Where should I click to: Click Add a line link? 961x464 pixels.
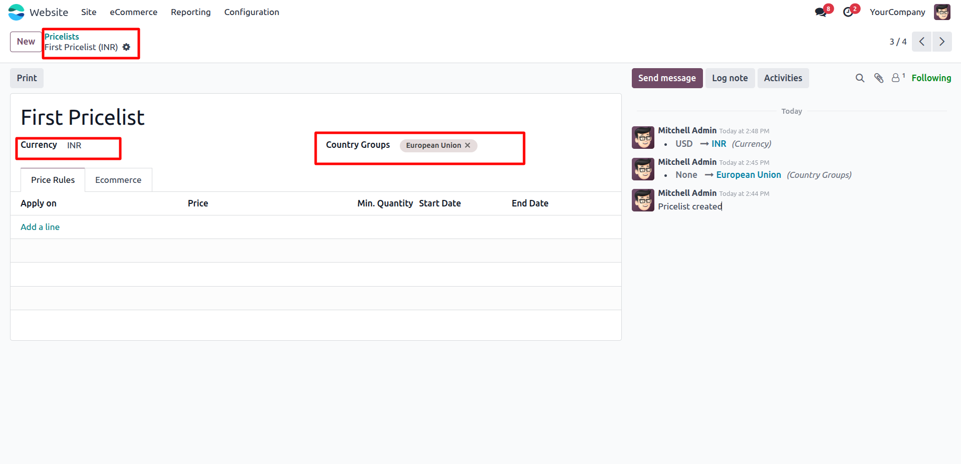(x=40, y=227)
